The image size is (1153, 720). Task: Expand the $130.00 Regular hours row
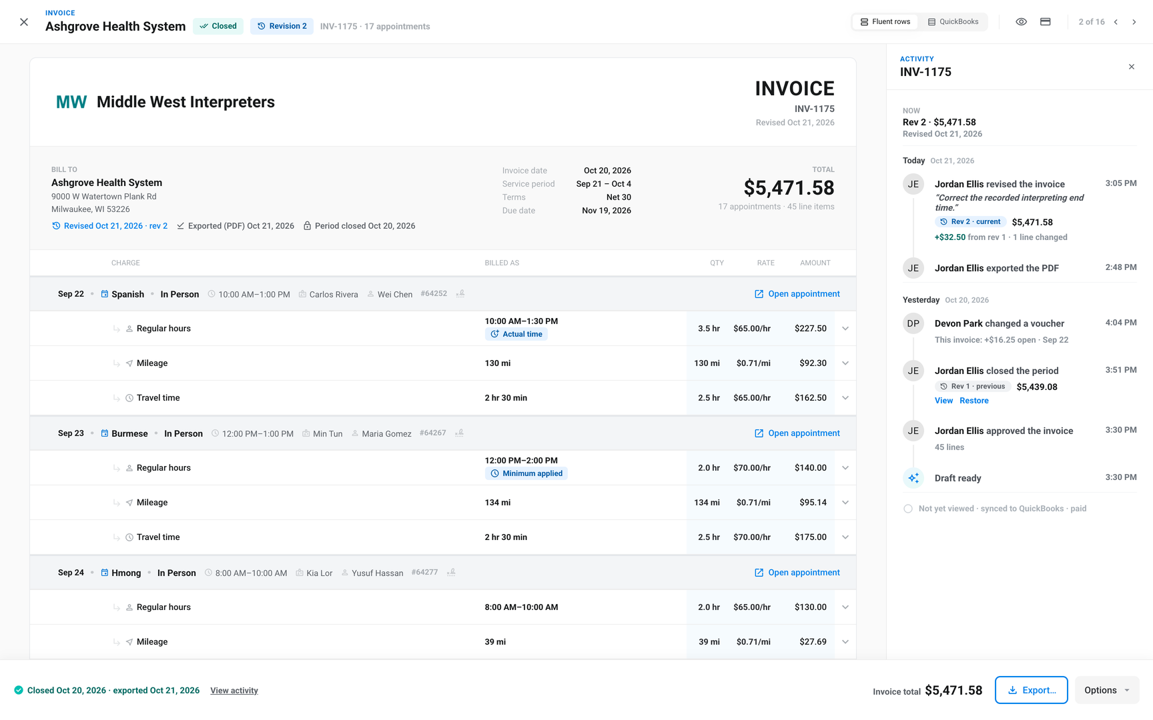(x=845, y=607)
